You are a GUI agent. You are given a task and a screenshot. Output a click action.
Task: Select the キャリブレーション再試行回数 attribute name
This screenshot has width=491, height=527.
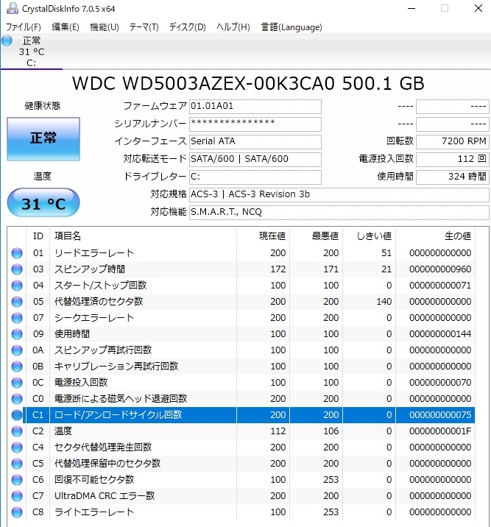coord(116,367)
